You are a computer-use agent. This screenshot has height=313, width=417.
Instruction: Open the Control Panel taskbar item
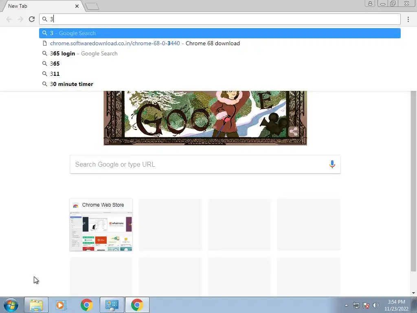tap(112, 305)
